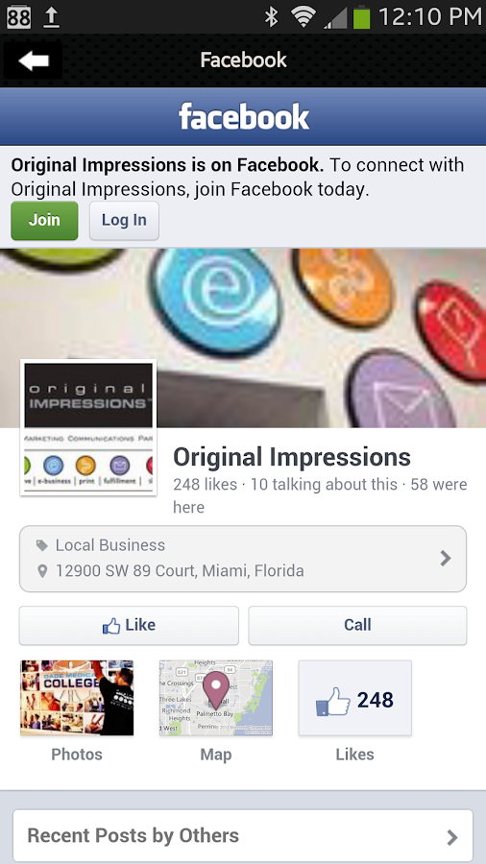
Task: Tap the battery indicator icon
Action: (361, 17)
